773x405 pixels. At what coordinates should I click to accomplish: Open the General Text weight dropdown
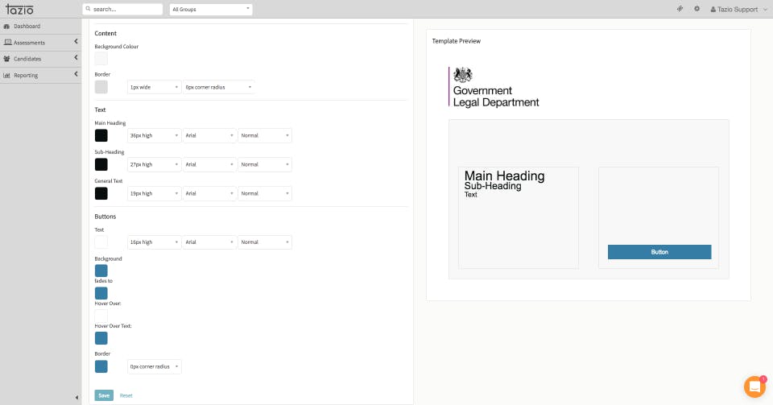(x=265, y=193)
